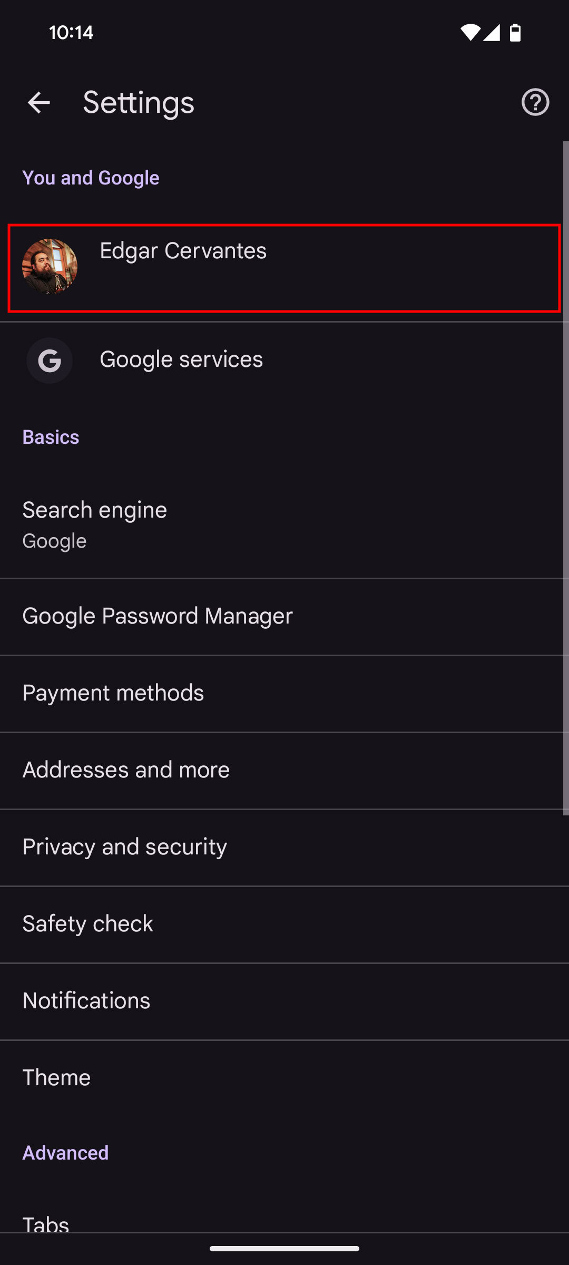Tap Edgar Cervantes profile picture

point(50,266)
